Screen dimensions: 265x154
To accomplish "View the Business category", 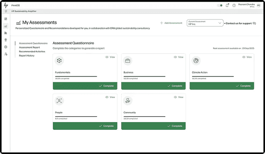I will pyautogui.click(x=179, y=57).
